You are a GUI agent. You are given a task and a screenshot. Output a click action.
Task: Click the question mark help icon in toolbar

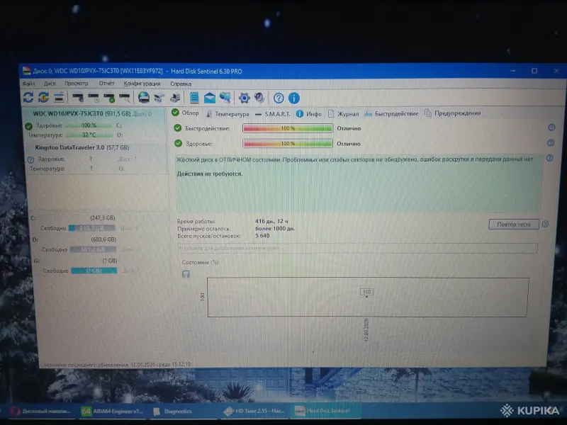coord(279,98)
